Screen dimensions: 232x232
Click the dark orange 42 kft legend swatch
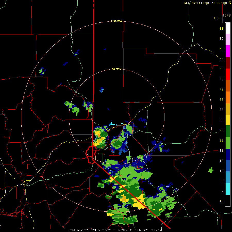228,86
